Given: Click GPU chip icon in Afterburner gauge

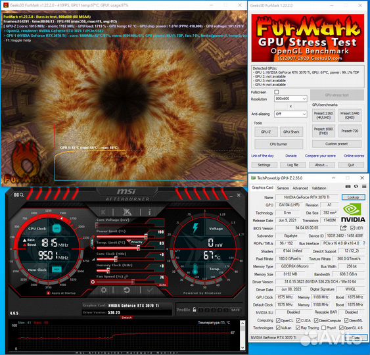Looking at the screenshot, I should 57,228.
